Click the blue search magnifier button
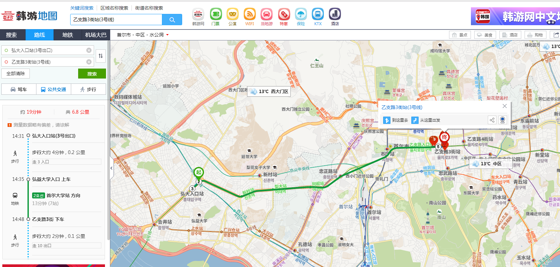Screen dimensions: 560x267 (172, 20)
